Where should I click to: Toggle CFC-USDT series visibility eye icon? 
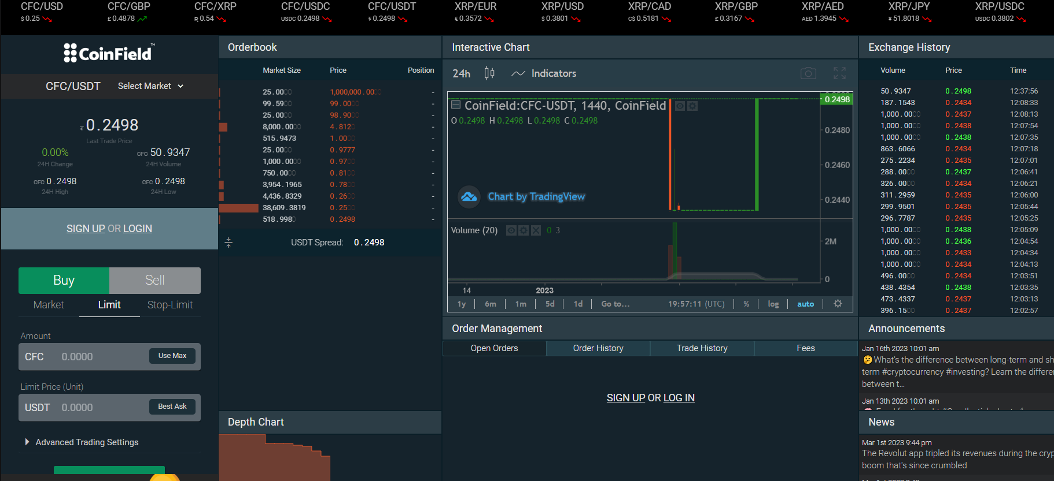click(680, 106)
